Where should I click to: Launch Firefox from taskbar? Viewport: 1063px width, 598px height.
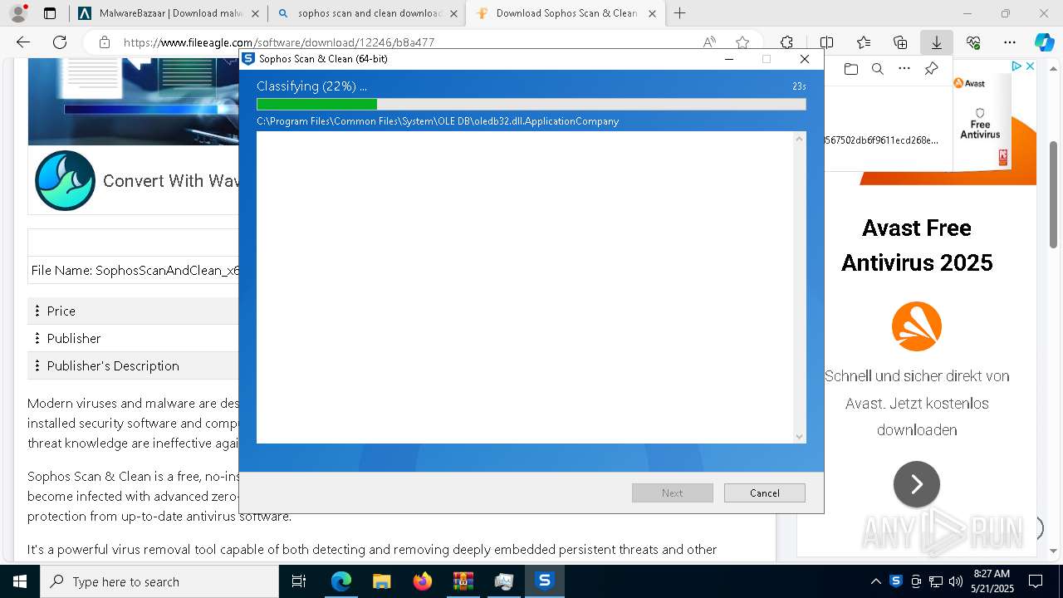pos(423,581)
